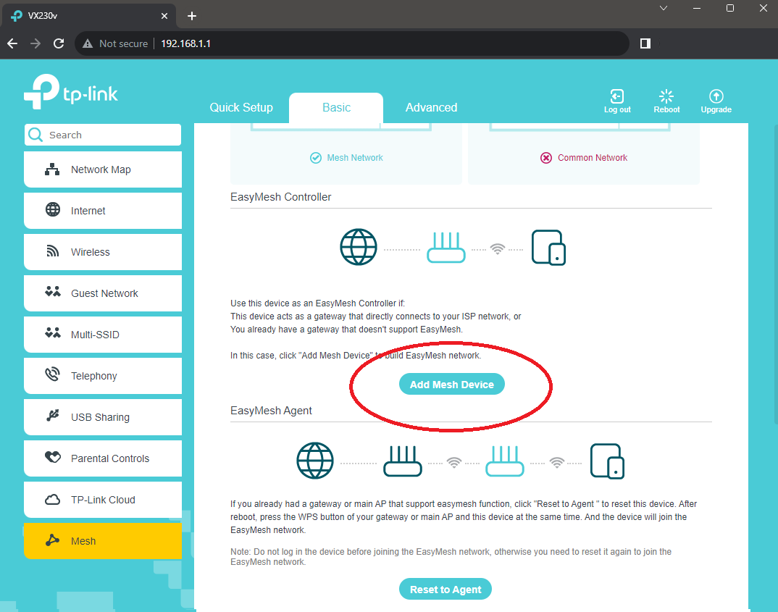Select the Common Network option
This screenshot has height=612, width=778.
tap(584, 158)
